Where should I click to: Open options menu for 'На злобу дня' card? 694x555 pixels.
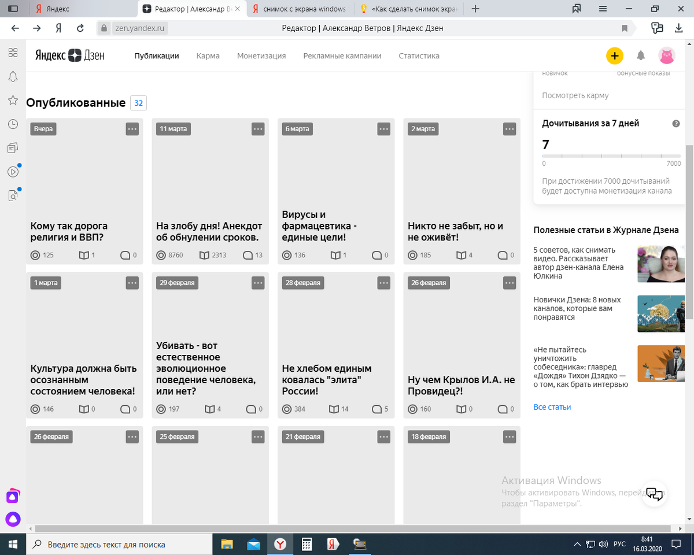tap(258, 129)
